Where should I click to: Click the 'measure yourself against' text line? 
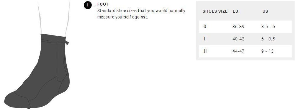(x=123, y=17)
